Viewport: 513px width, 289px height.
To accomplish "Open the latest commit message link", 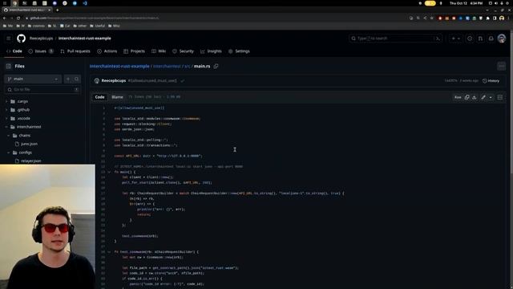I will pos(152,80).
